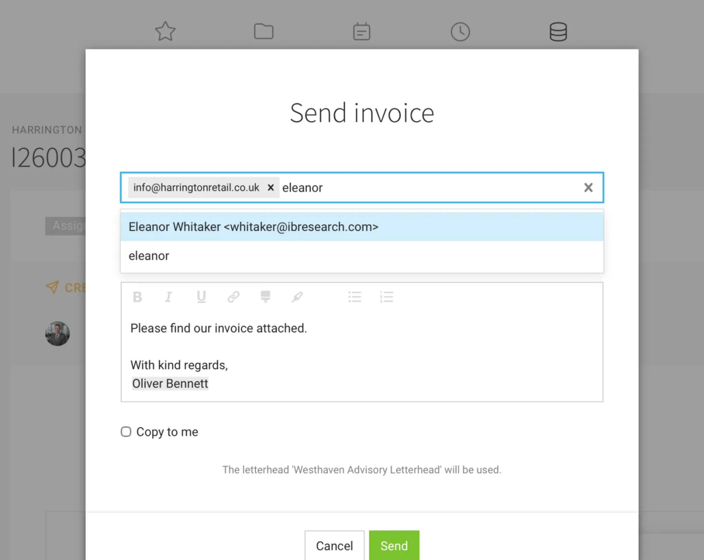Insert a numbered list

tap(387, 297)
